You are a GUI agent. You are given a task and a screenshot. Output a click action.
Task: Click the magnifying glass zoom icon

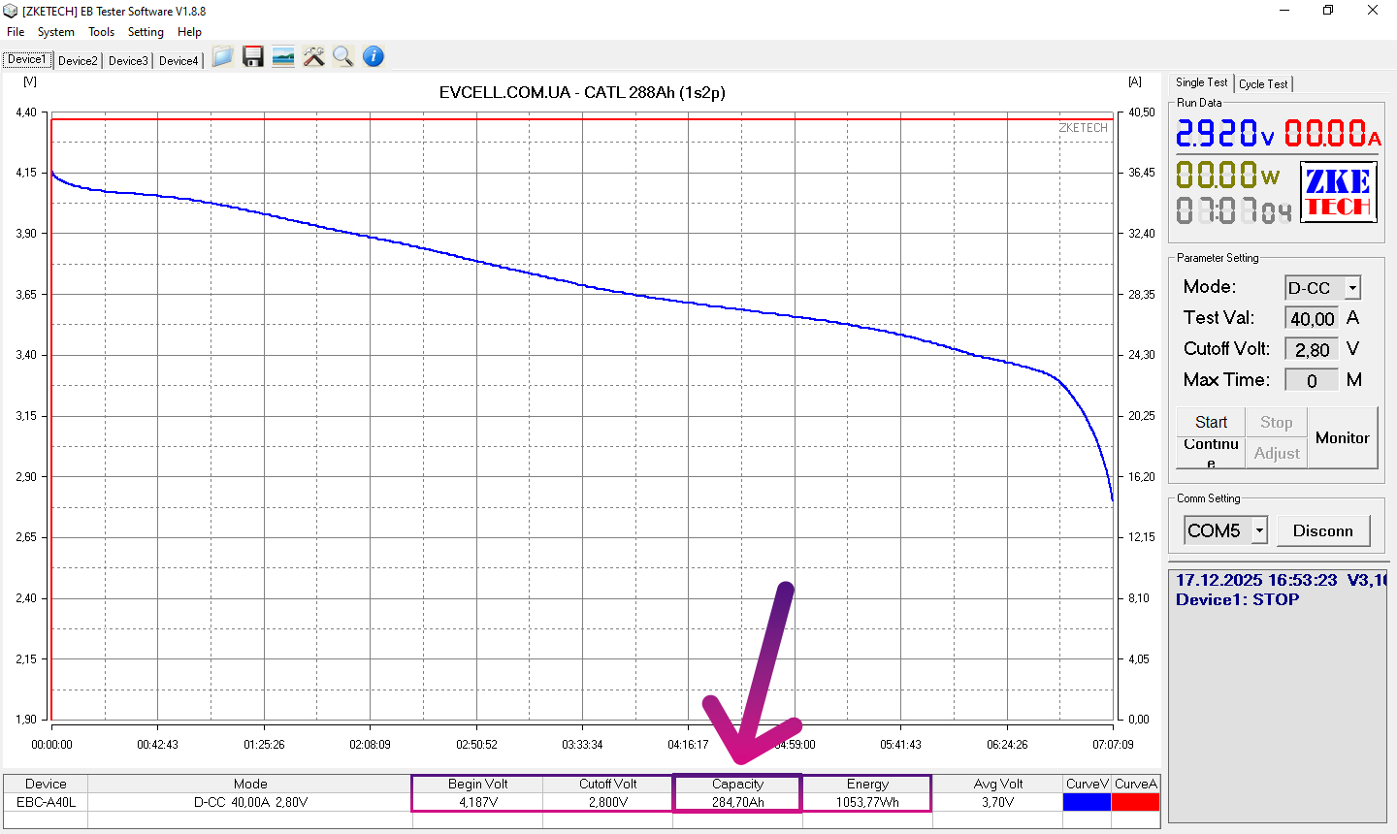tap(342, 57)
